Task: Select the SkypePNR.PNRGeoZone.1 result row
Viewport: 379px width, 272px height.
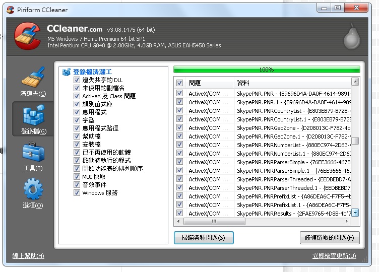Action: click(263, 137)
